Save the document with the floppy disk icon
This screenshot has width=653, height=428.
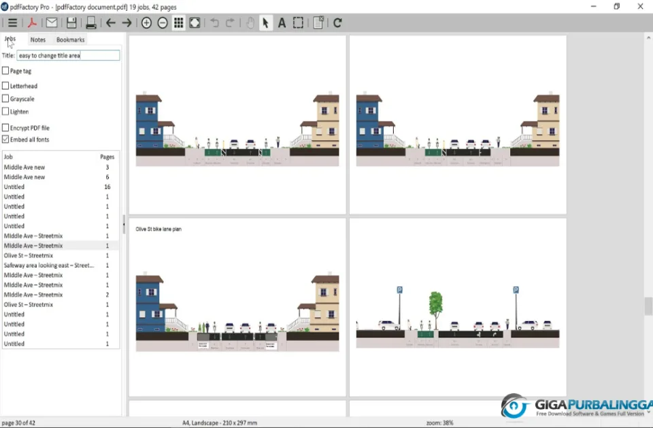point(71,23)
